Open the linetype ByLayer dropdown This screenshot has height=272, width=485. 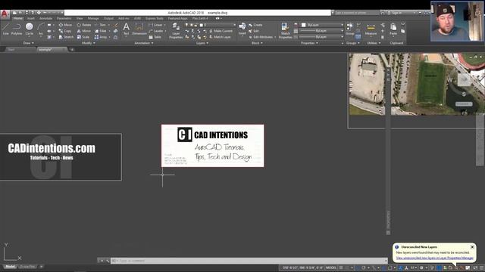pos(321,37)
